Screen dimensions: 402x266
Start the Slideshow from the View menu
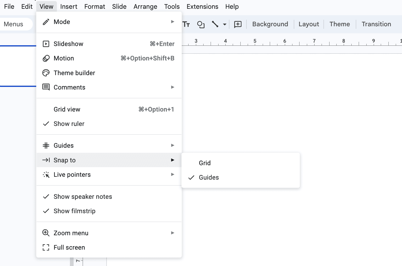[x=69, y=44]
